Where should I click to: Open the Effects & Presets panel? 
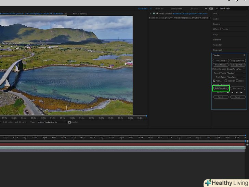pyautogui.click(x=221, y=29)
